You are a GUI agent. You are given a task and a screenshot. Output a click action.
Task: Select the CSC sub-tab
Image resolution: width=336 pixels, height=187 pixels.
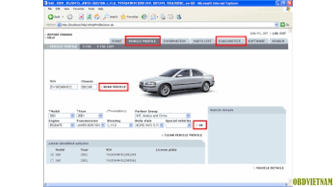click(x=87, y=47)
